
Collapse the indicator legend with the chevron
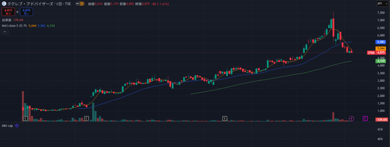(5, 32)
